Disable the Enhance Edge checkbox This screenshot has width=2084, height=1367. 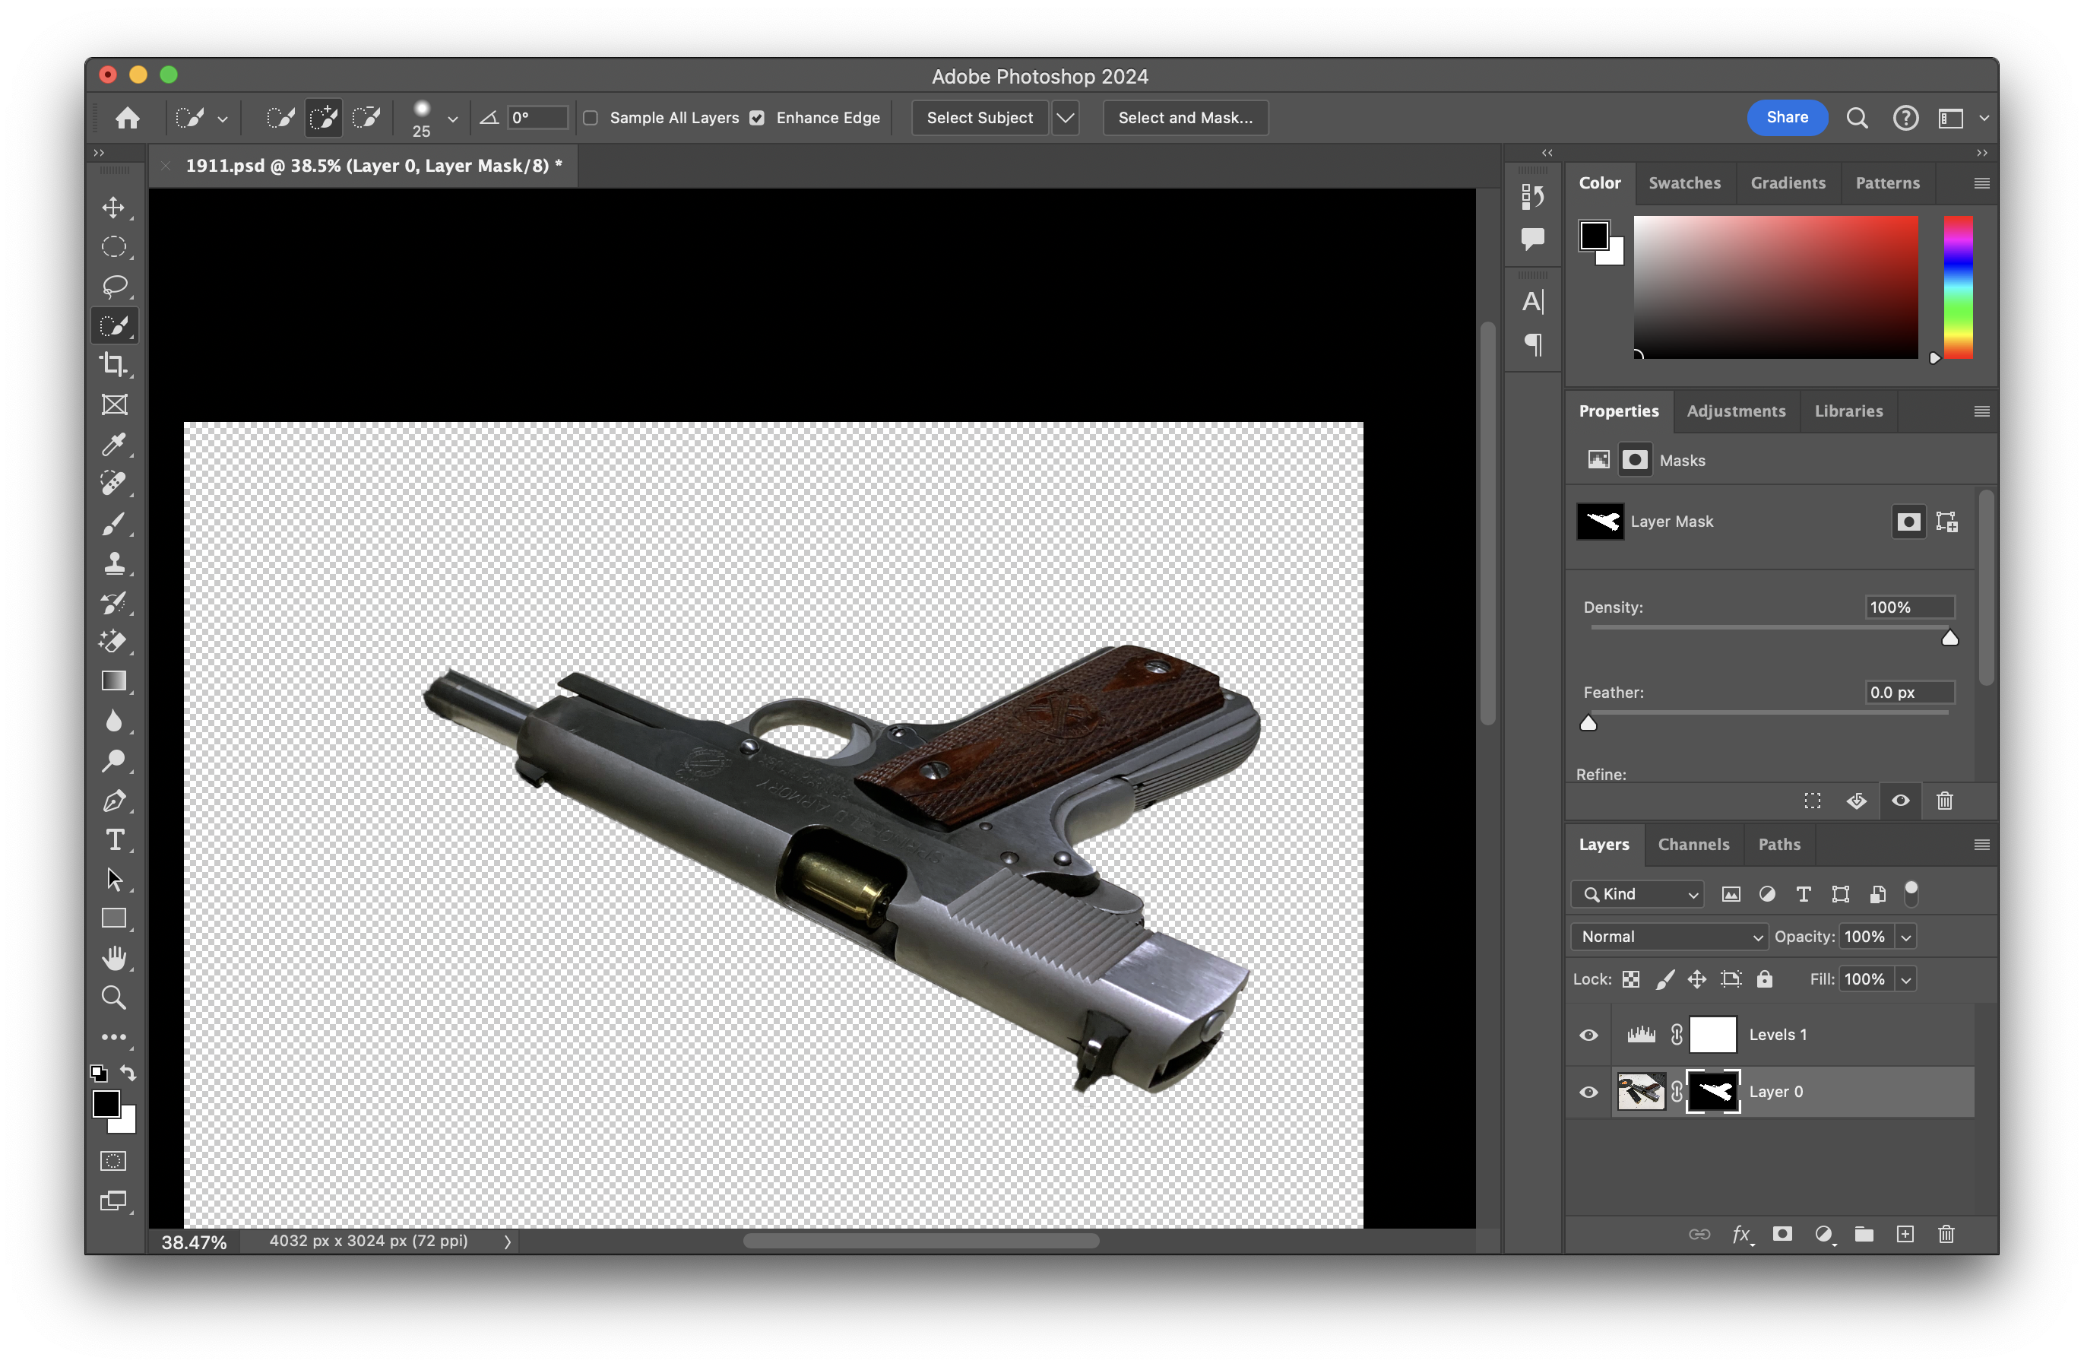[758, 118]
